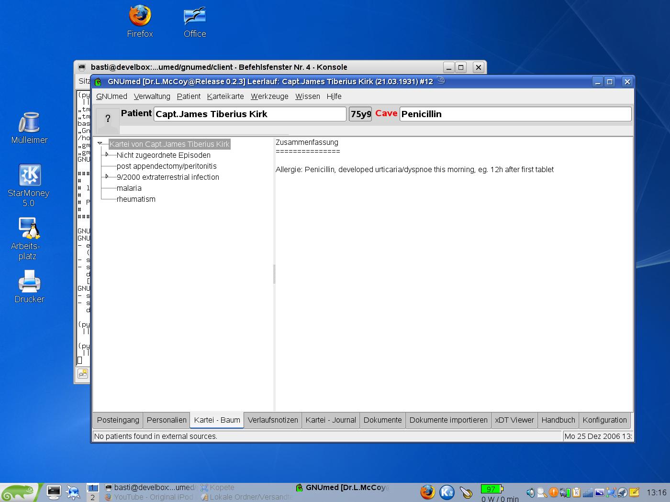Open the xDT Viewer tab
The height and width of the screenshot is (502, 670).
(x=514, y=420)
